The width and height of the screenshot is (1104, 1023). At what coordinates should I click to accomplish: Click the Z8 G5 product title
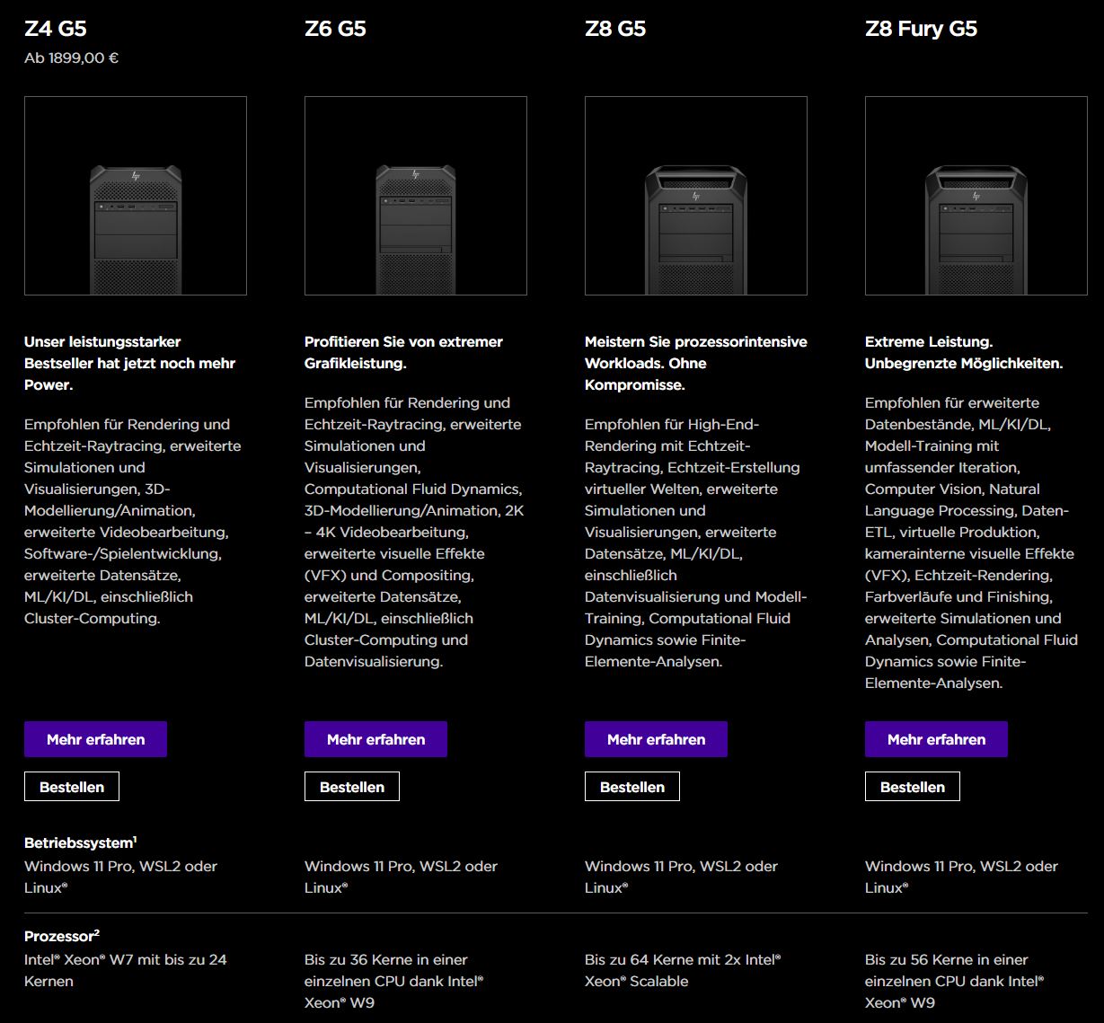tap(615, 29)
